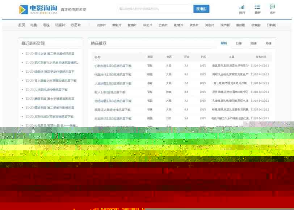Open the 综艺片 navigation item
This screenshot has height=210, width=294.
click(76, 25)
